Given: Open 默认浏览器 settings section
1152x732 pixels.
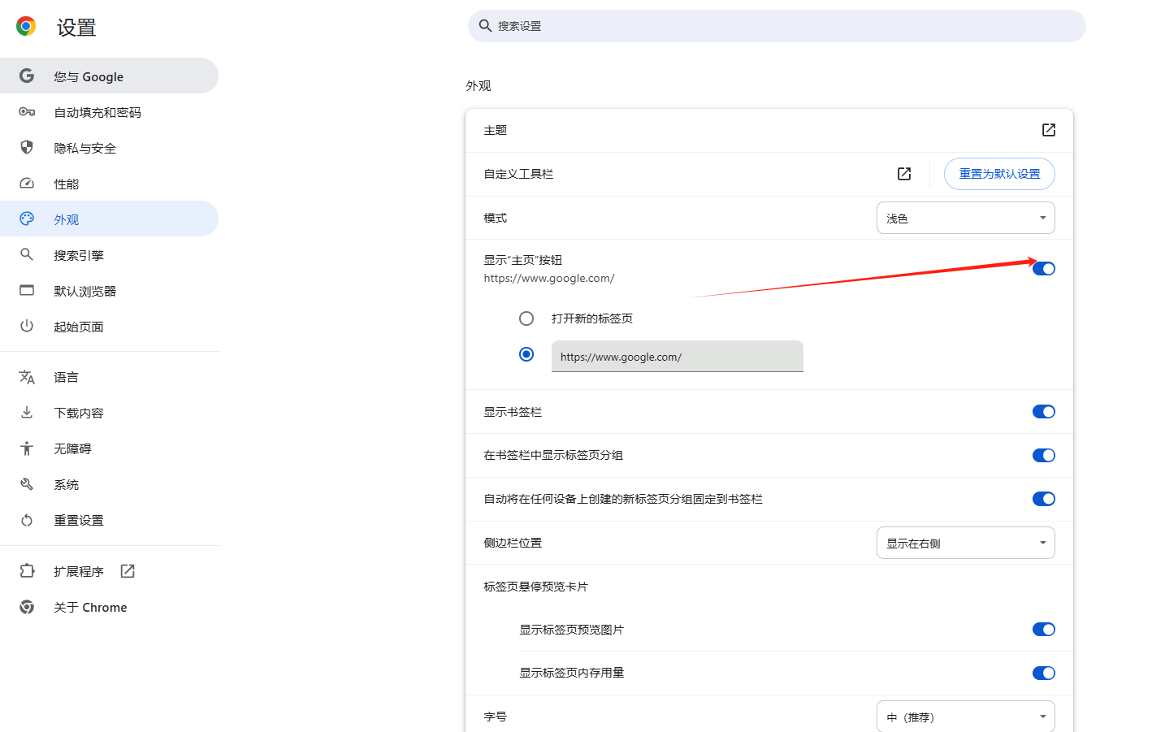Looking at the screenshot, I should tap(109, 291).
